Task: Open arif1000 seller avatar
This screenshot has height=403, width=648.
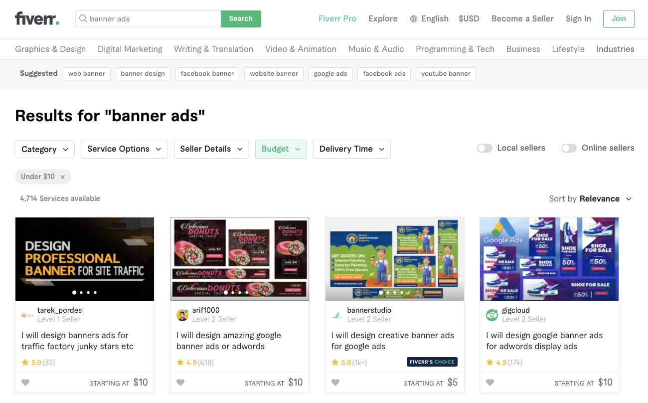Action: [182, 315]
